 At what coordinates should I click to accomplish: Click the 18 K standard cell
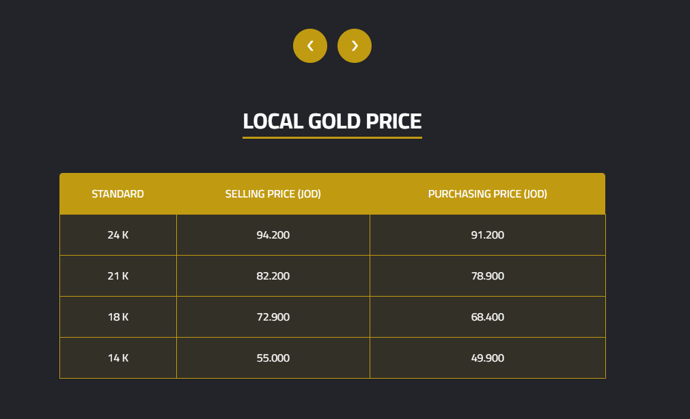pos(118,317)
